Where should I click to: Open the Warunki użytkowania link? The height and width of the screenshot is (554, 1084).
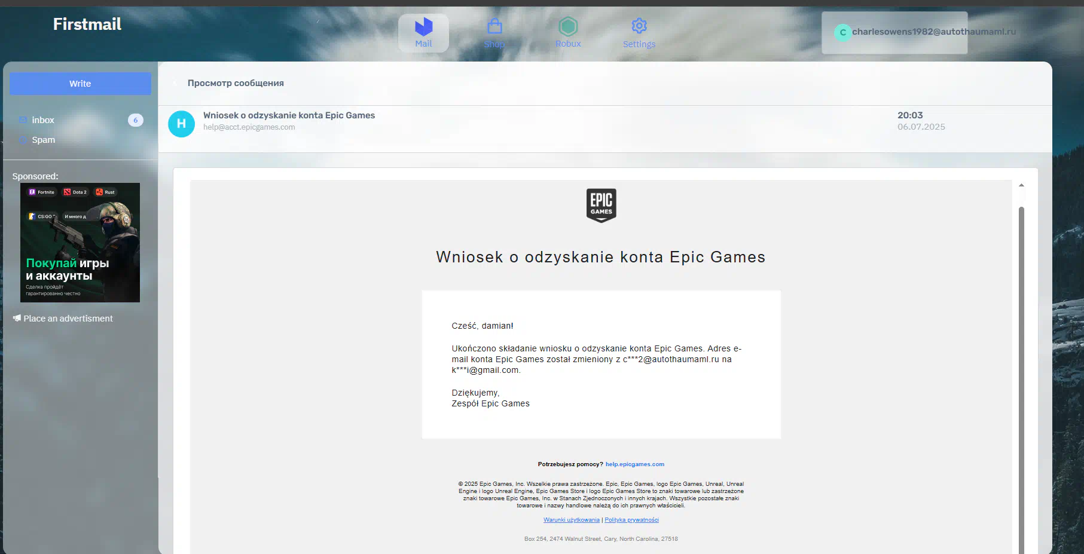pos(571,520)
